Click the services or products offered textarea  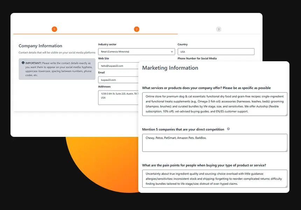[x=215, y=104]
